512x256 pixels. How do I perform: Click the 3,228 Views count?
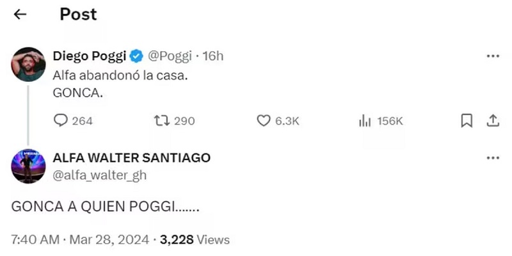point(195,240)
